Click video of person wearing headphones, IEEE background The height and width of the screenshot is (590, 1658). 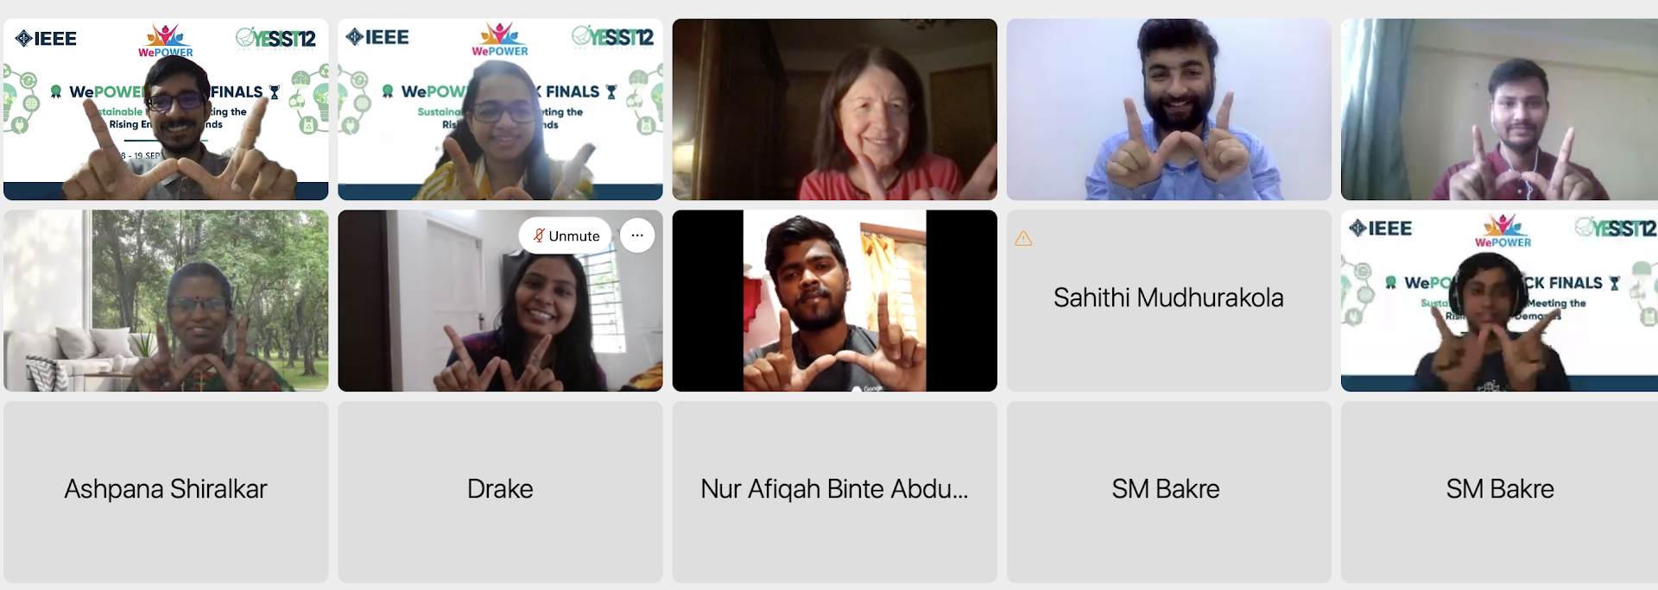[x=1499, y=301]
